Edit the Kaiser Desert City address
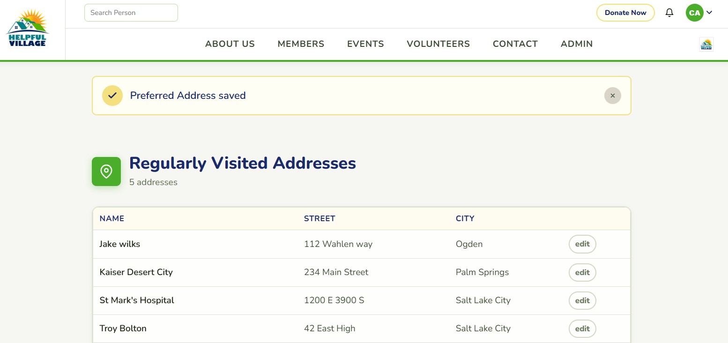Viewport: 728px width, 343px height. [x=582, y=272]
